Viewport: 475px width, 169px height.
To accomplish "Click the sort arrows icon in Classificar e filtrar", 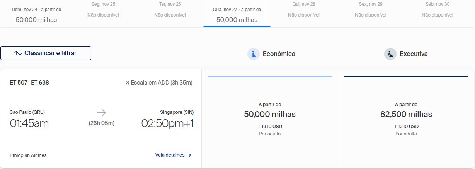I will click(18, 53).
